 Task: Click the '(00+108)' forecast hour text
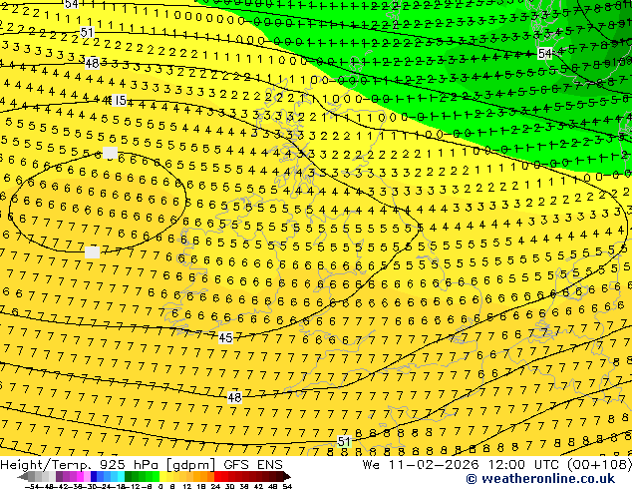(599, 464)
